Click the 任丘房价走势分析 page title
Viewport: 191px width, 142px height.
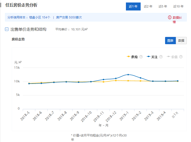(21, 5)
